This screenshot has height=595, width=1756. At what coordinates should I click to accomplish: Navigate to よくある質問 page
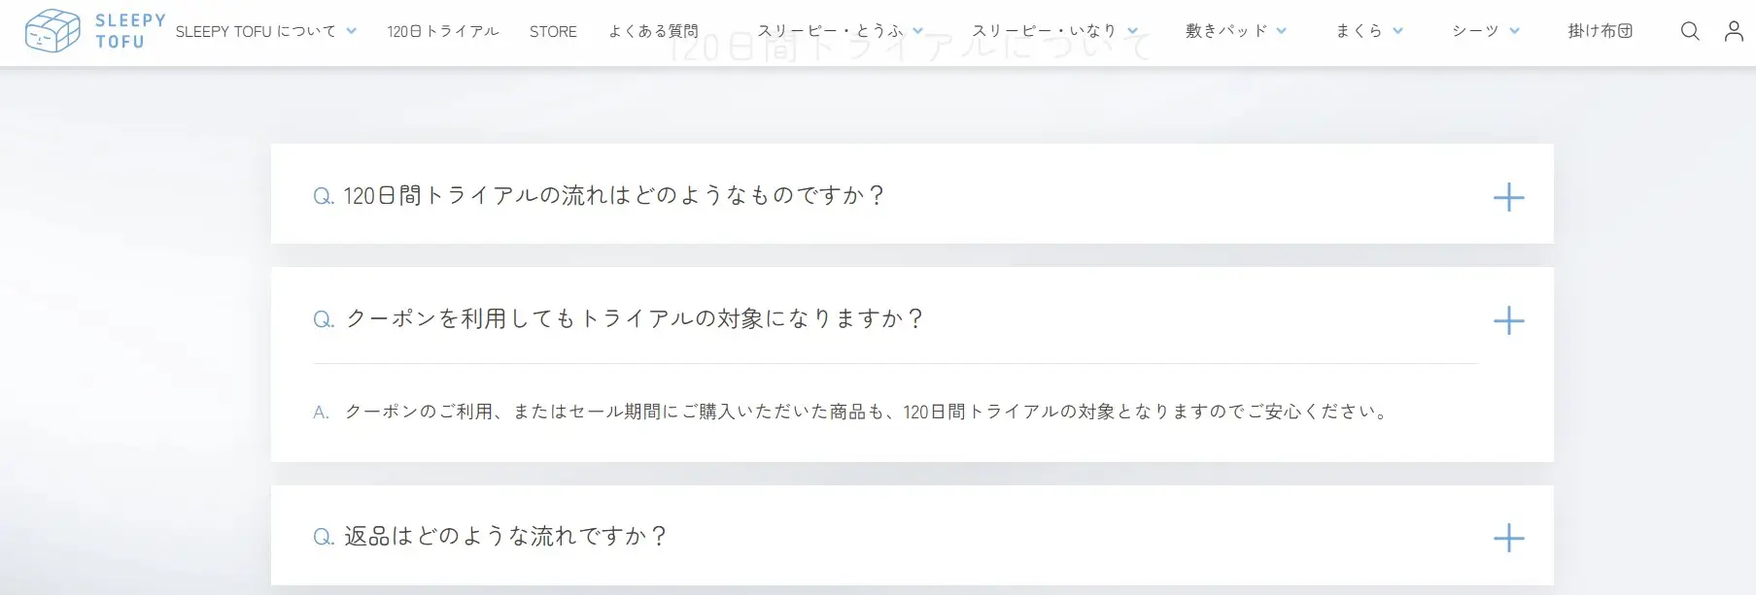point(653,31)
